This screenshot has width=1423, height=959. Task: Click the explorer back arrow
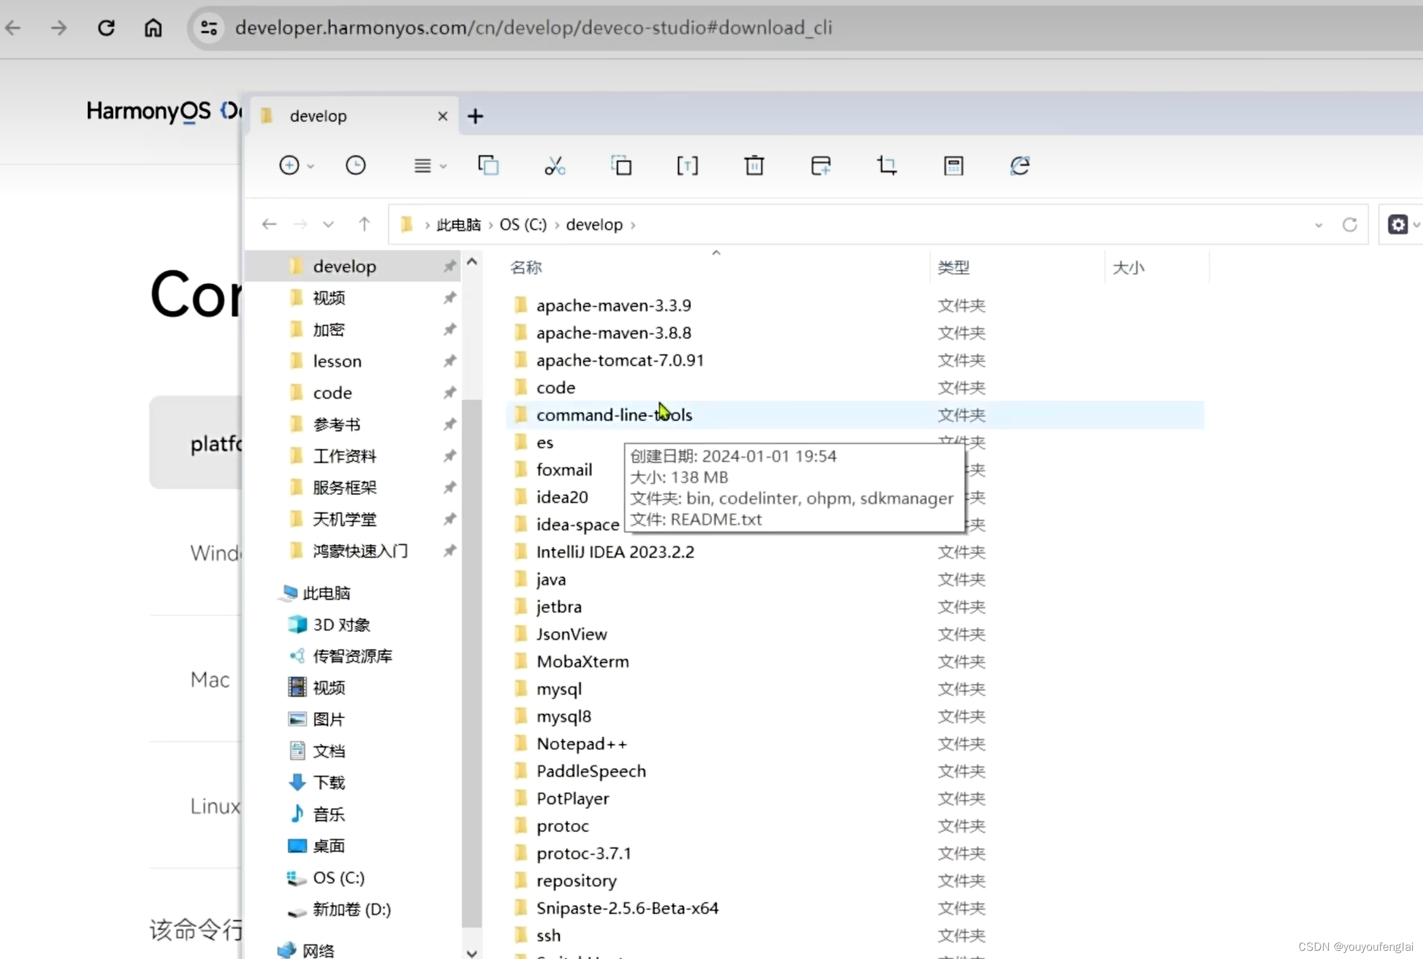tap(269, 224)
